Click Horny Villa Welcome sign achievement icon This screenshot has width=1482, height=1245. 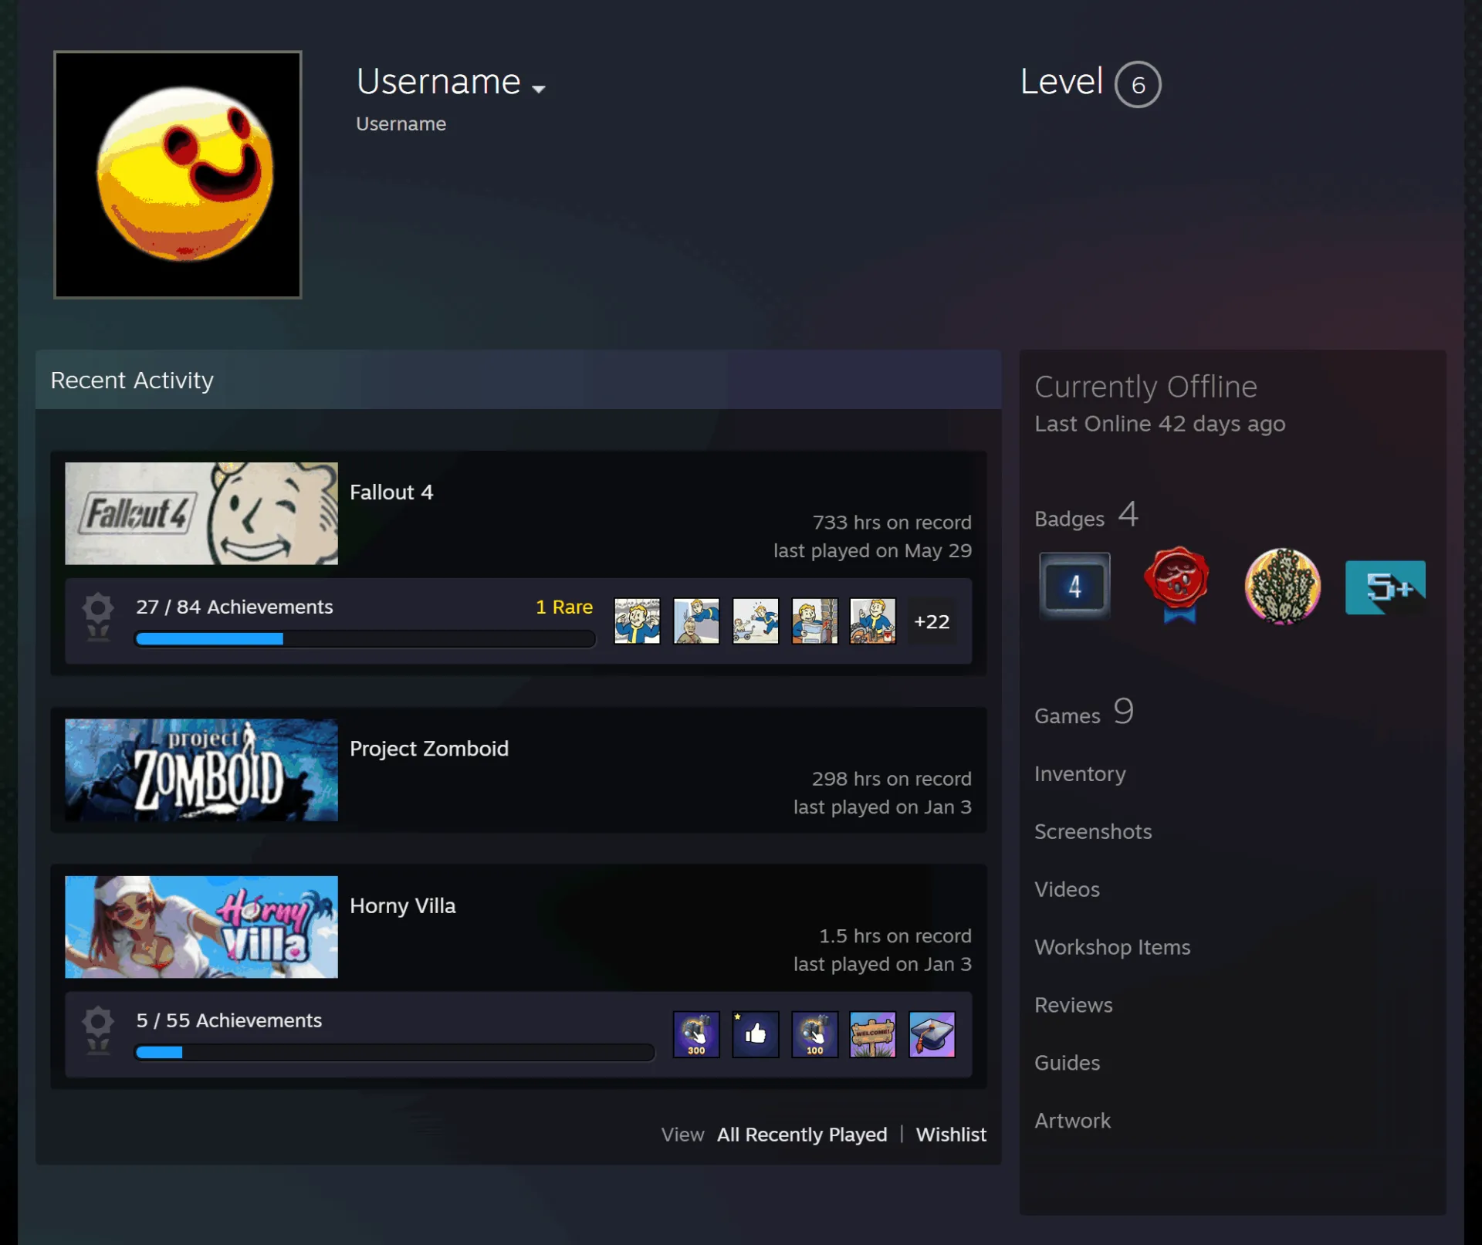coord(873,1034)
